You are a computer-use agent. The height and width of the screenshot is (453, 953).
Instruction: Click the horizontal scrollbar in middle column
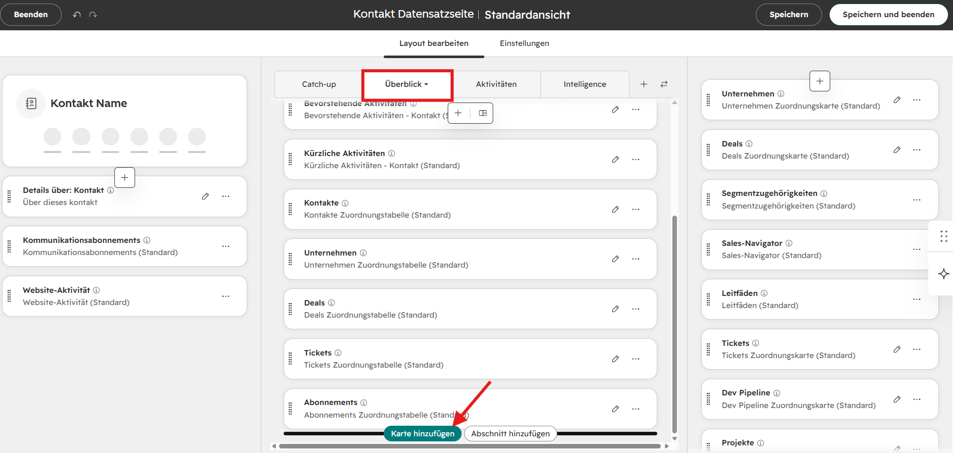tap(470, 446)
